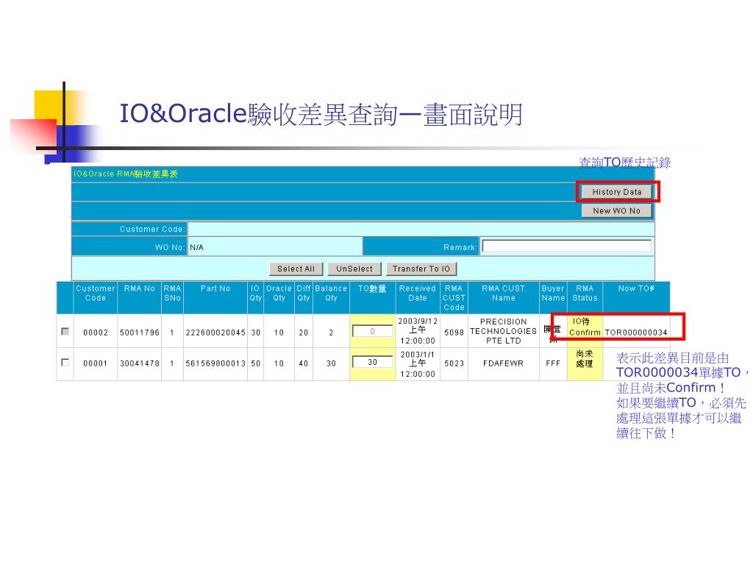This screenshot has width=753, height=565.
Task: Click TO number TOR000000034
Action: [636, 333]
